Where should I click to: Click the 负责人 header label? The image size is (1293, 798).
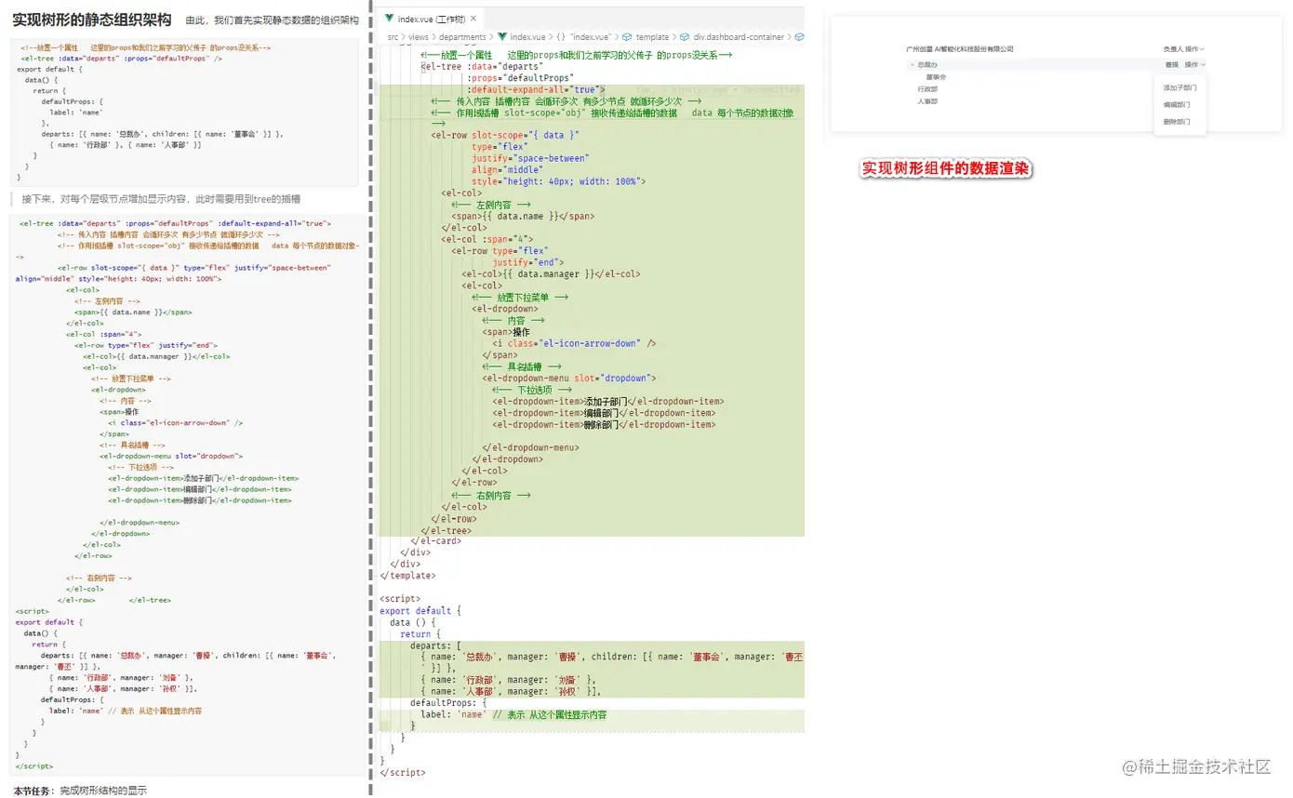1172,48
